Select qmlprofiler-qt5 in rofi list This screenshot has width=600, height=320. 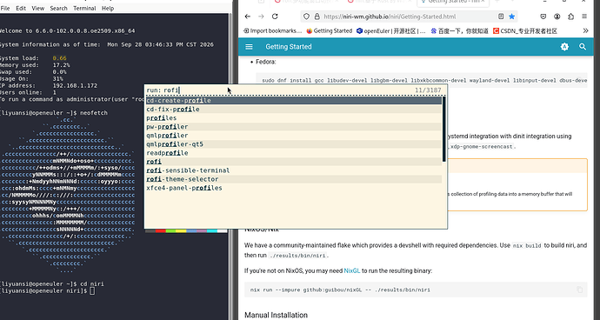pyautogui.click(x=294, y=144)
